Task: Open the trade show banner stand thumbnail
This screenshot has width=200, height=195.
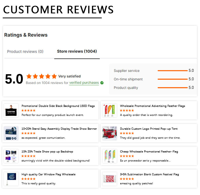Action: pyautogui.click(x=11, y=133)
